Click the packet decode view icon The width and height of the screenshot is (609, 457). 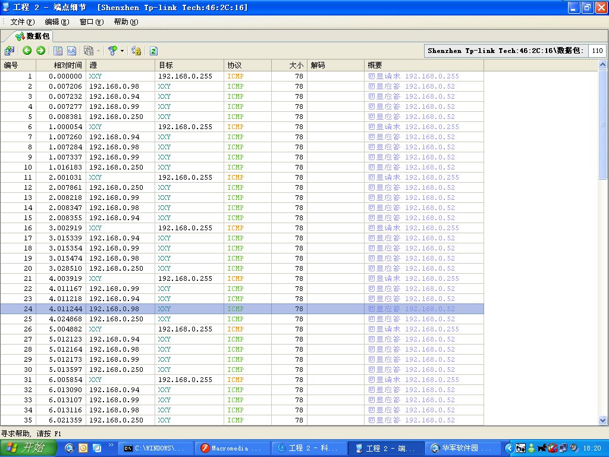click(58, 51)
